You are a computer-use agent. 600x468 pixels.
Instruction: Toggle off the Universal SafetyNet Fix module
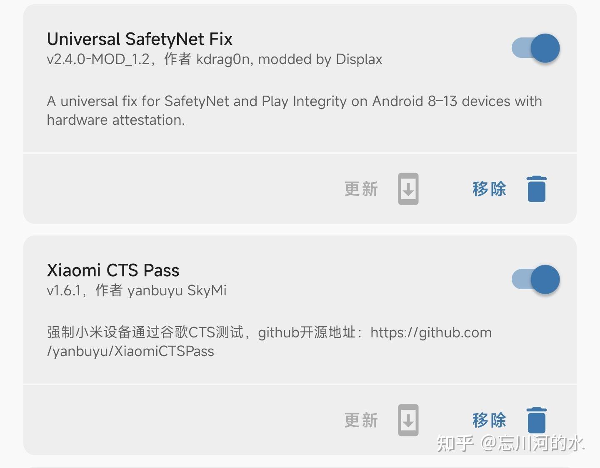coord(535,48)
